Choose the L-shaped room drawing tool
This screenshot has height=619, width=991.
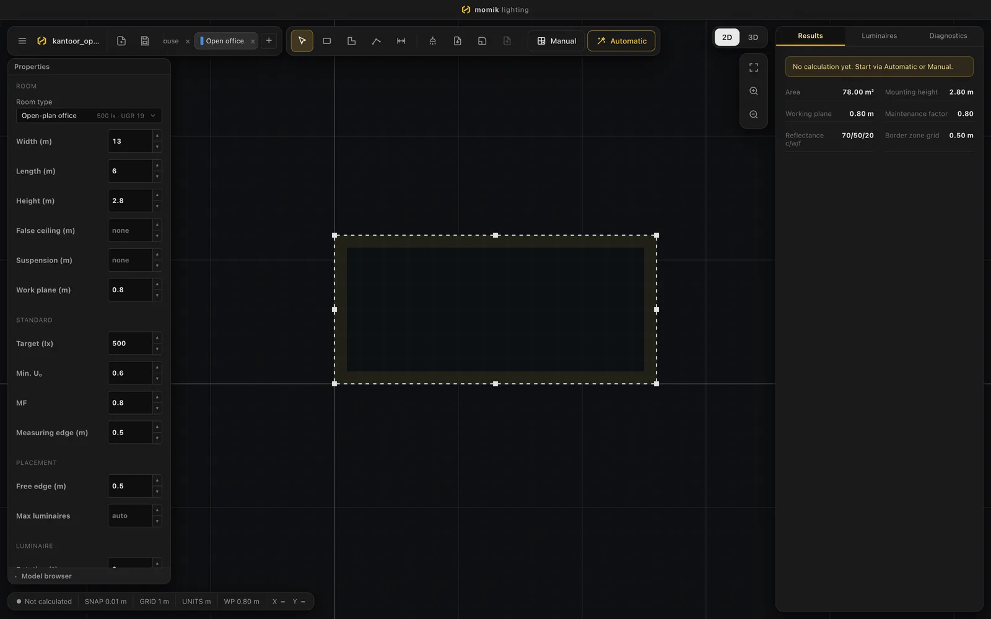pyautogui.click(x=352, y=41)
